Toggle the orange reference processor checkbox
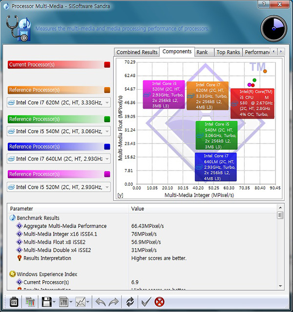The image size is (293, 312). point(107,90)
